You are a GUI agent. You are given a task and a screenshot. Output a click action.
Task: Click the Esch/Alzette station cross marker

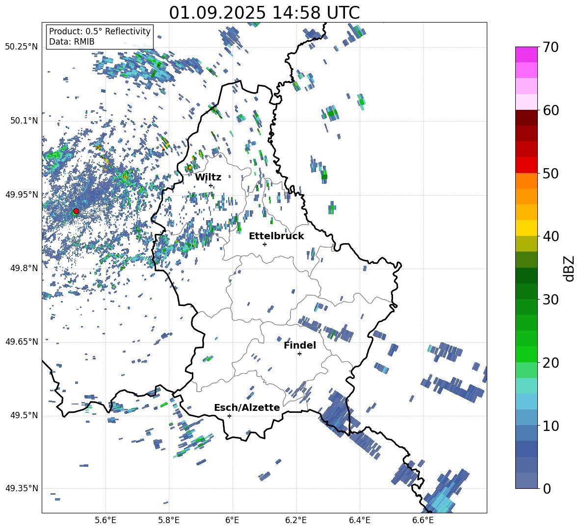click(x=229, y=416)
